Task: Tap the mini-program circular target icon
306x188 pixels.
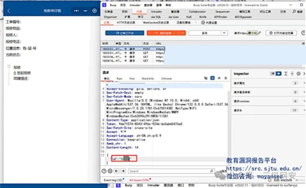Action: click(94, 11)
